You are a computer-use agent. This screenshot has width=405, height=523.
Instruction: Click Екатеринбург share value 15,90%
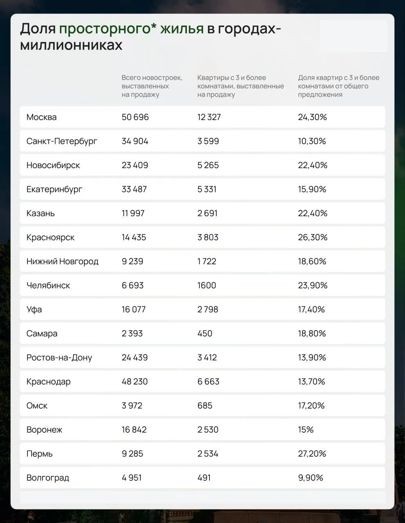312,189
